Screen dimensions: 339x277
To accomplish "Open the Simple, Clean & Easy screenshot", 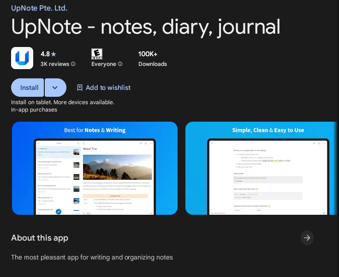I will tap(262, 168).
